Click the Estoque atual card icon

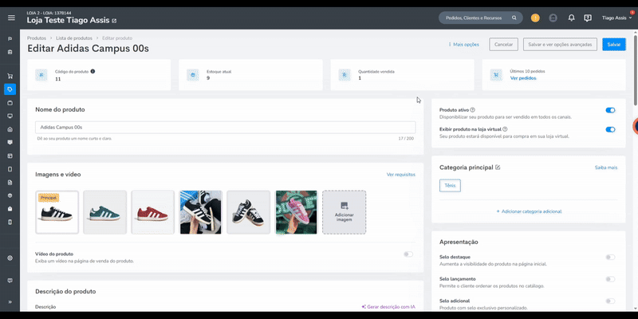click(192, 75)
